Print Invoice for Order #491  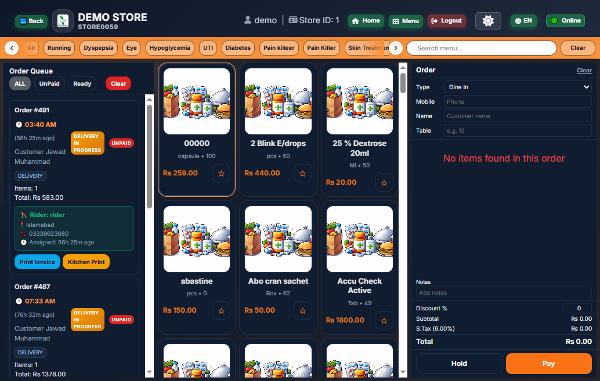(37, 262)
